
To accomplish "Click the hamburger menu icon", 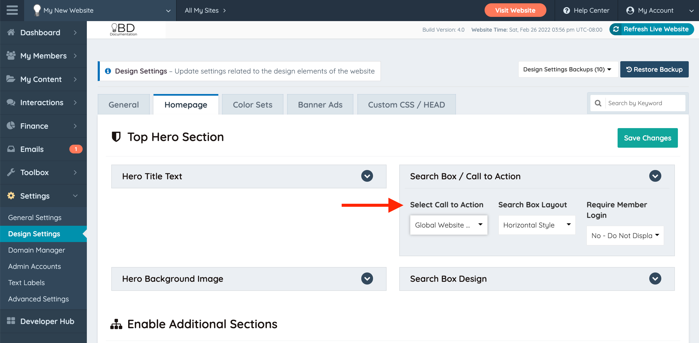I will pos(12,10).
